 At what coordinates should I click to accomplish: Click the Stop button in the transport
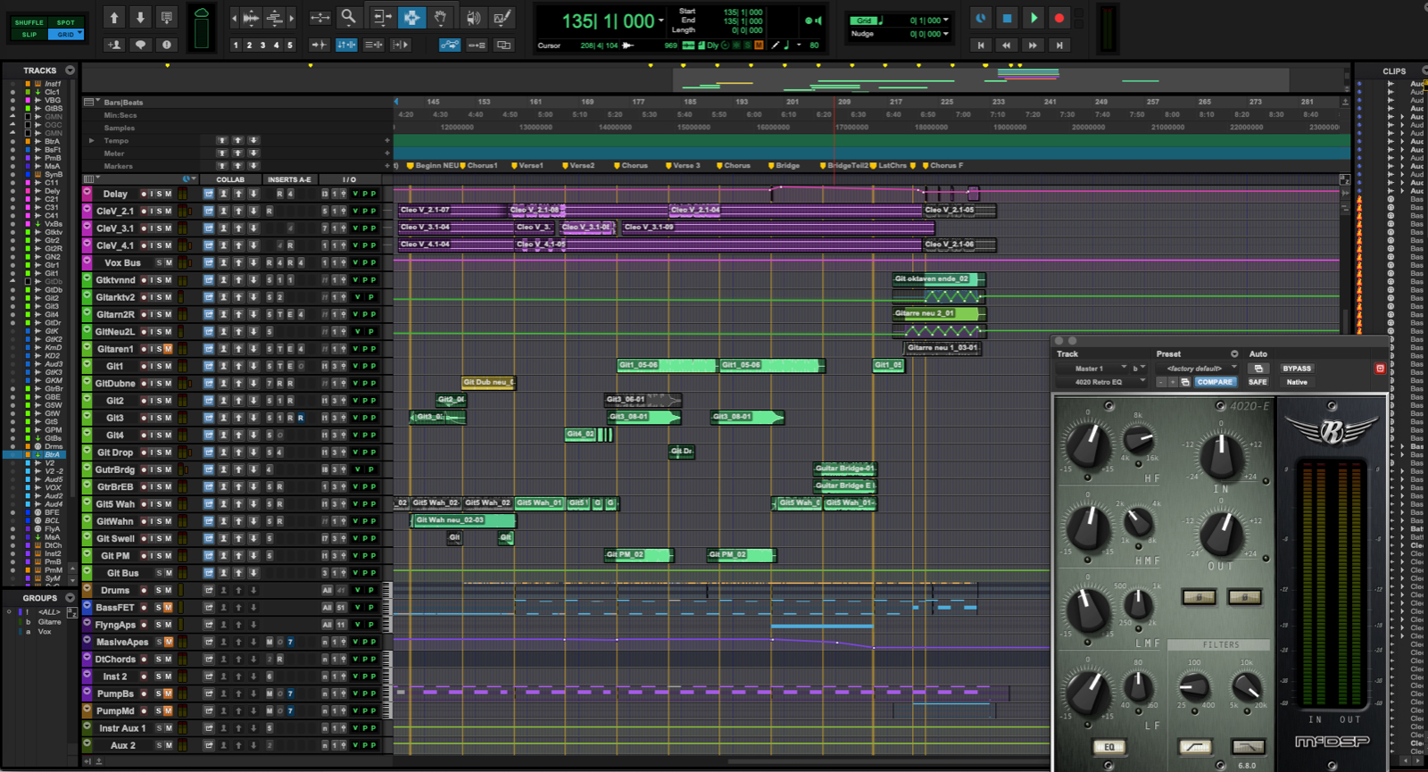click(x=1007, y=18)
